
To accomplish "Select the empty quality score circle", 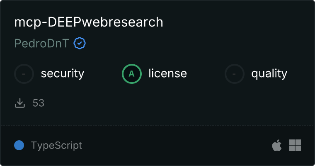I will tap(235, 74).
